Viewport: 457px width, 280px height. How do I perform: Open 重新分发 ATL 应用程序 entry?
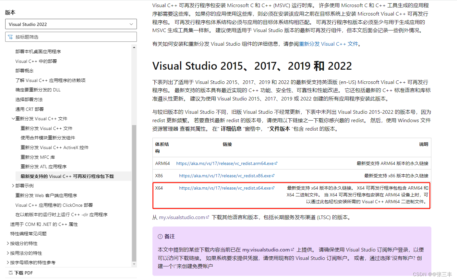click(43, 167)
